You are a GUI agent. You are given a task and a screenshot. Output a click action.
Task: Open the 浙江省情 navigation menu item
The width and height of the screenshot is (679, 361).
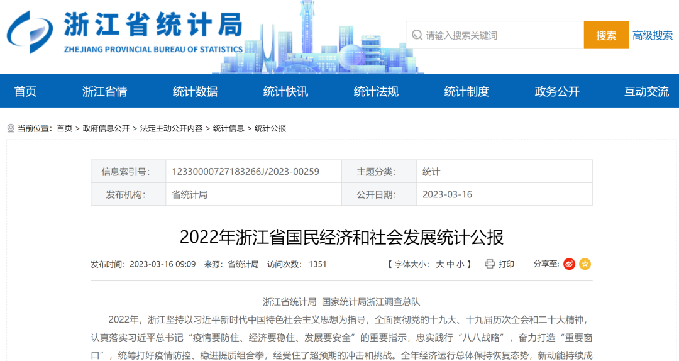click(x=104, y=91)
